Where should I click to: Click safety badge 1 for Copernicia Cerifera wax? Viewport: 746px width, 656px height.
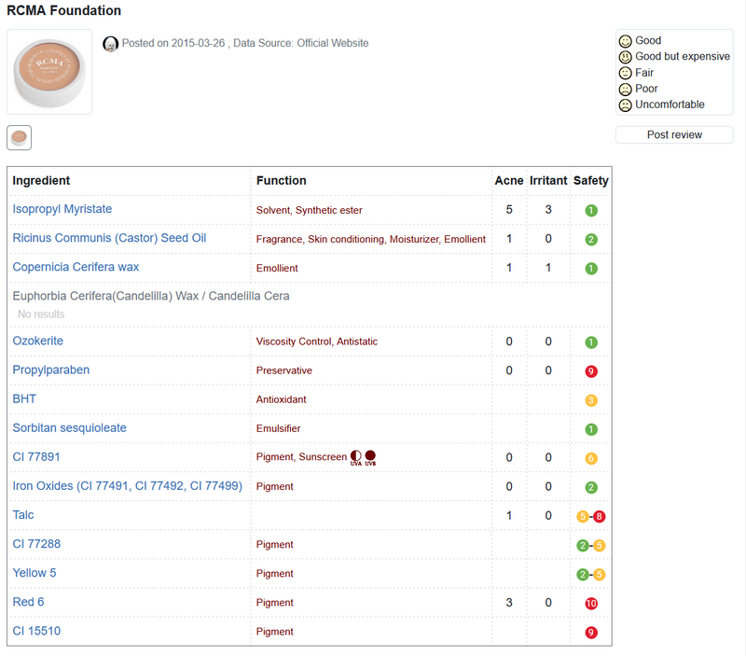click(x=591, y=269)
